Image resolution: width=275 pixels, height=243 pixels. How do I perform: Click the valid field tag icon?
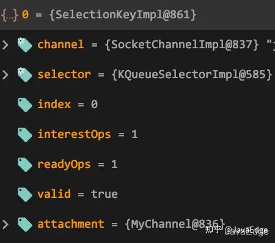[x=25, y=195]
